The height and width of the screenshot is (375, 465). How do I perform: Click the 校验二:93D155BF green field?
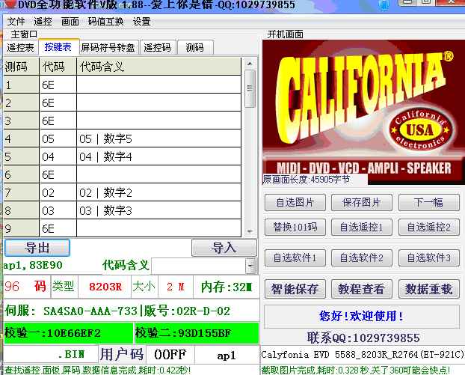197,333
